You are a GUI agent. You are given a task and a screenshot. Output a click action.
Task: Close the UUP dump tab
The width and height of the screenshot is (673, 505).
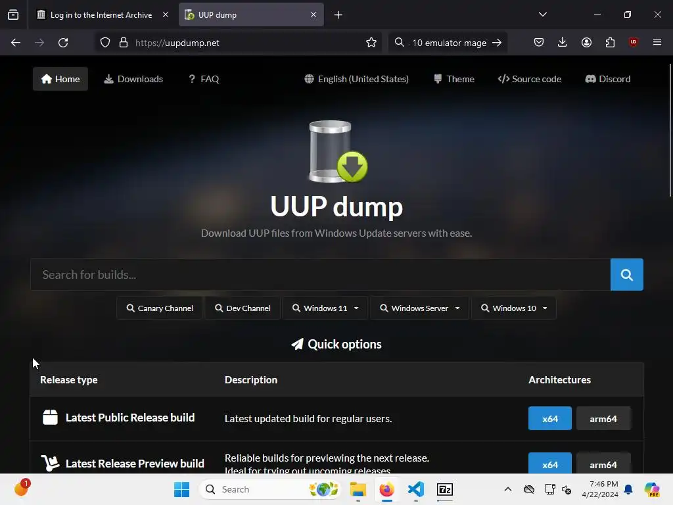click(x=313, y=14)
